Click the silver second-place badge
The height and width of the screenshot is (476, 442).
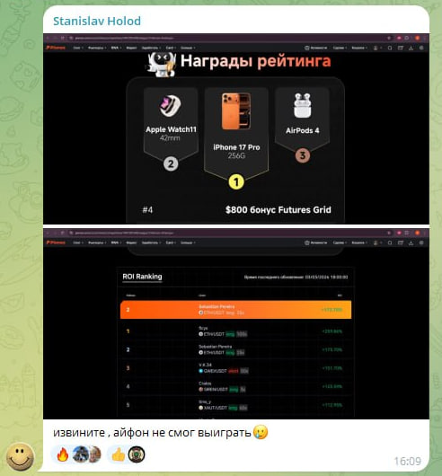click(x=171, y=164)
